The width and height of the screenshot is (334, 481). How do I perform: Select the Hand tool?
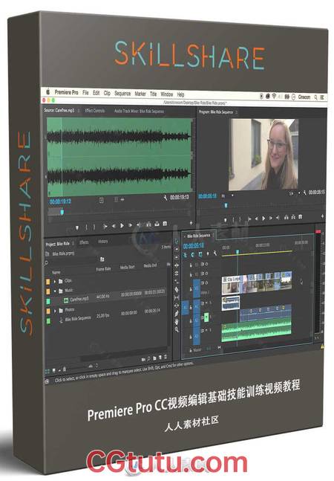click(x=177, y=321)
